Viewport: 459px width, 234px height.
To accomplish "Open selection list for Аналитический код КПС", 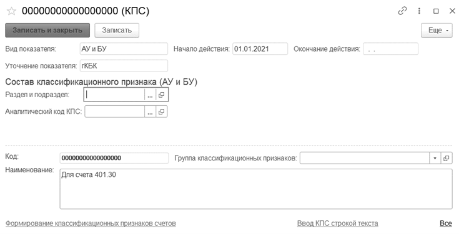I will [150, 112].
